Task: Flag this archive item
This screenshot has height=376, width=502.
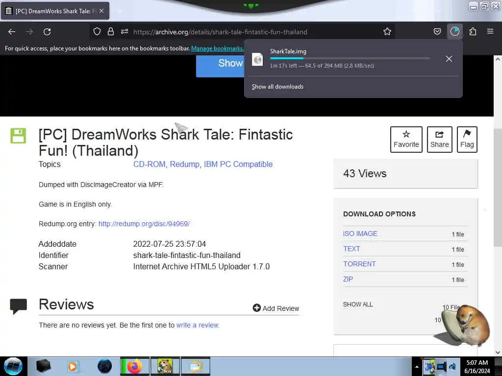Action: point(467,140)
